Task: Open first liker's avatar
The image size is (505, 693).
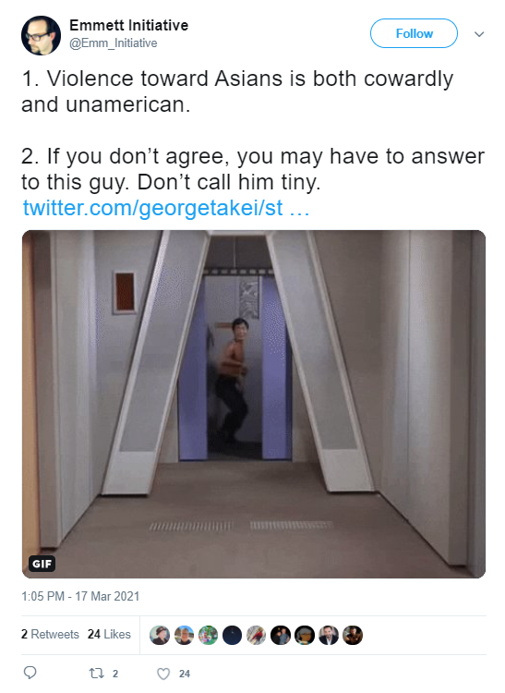Action: (160, 635)
